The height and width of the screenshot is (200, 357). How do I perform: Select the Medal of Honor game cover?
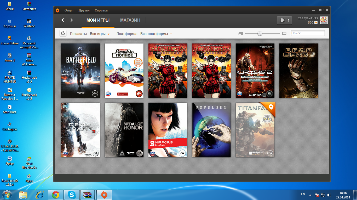pos(124,130)
